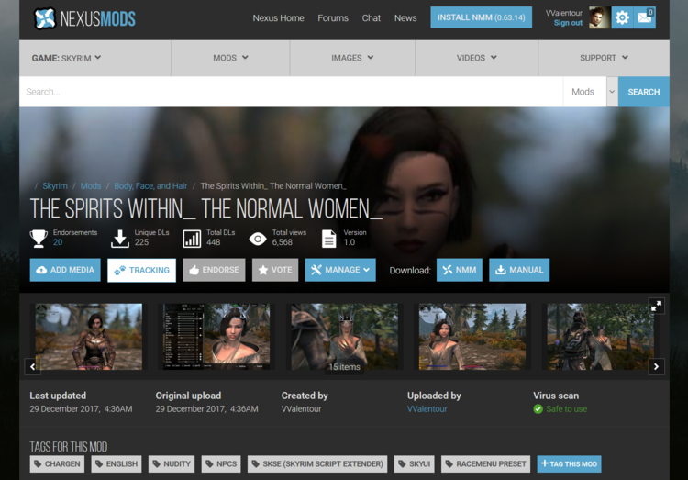Click the Version document icon
Viewport: 688px width, 480px height.
[328, 239]
